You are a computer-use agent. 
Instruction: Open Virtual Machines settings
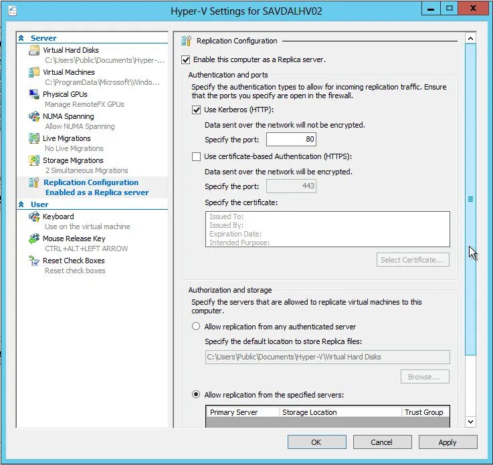pos(68,72)
